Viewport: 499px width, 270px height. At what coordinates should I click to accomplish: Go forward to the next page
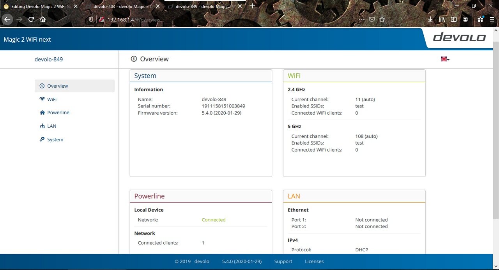(x=19, y=19)
